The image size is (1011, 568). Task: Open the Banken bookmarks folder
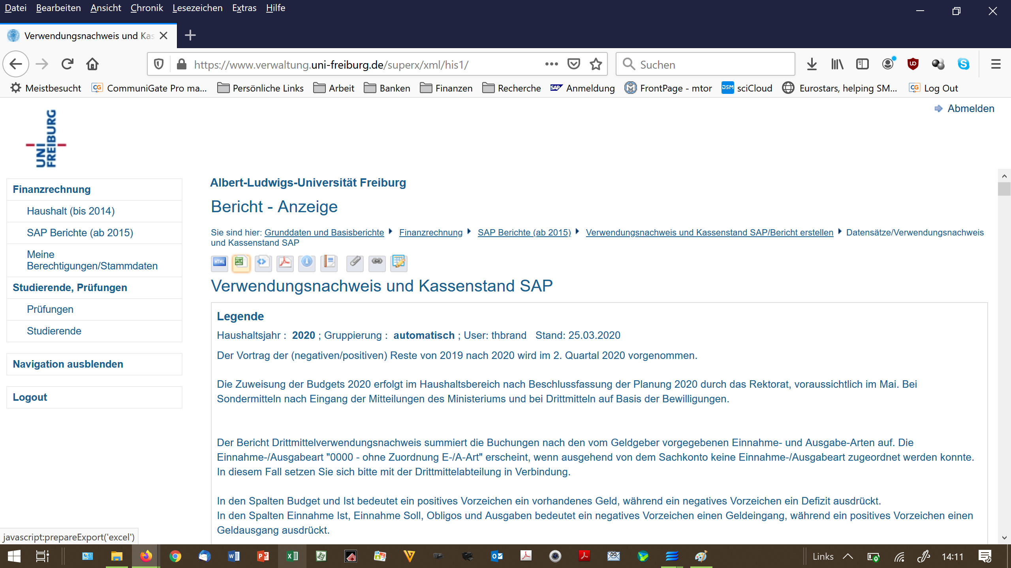(x=387, y=88)
